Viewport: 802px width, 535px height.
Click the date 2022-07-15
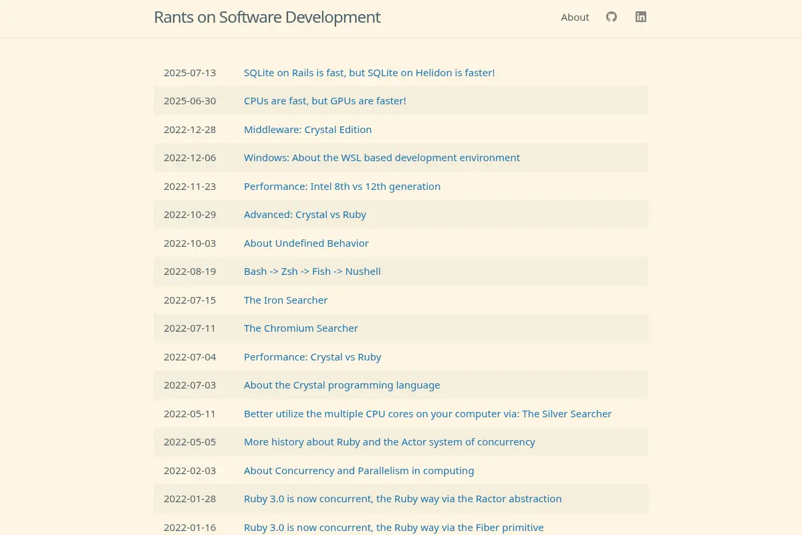tap(190, 300)
